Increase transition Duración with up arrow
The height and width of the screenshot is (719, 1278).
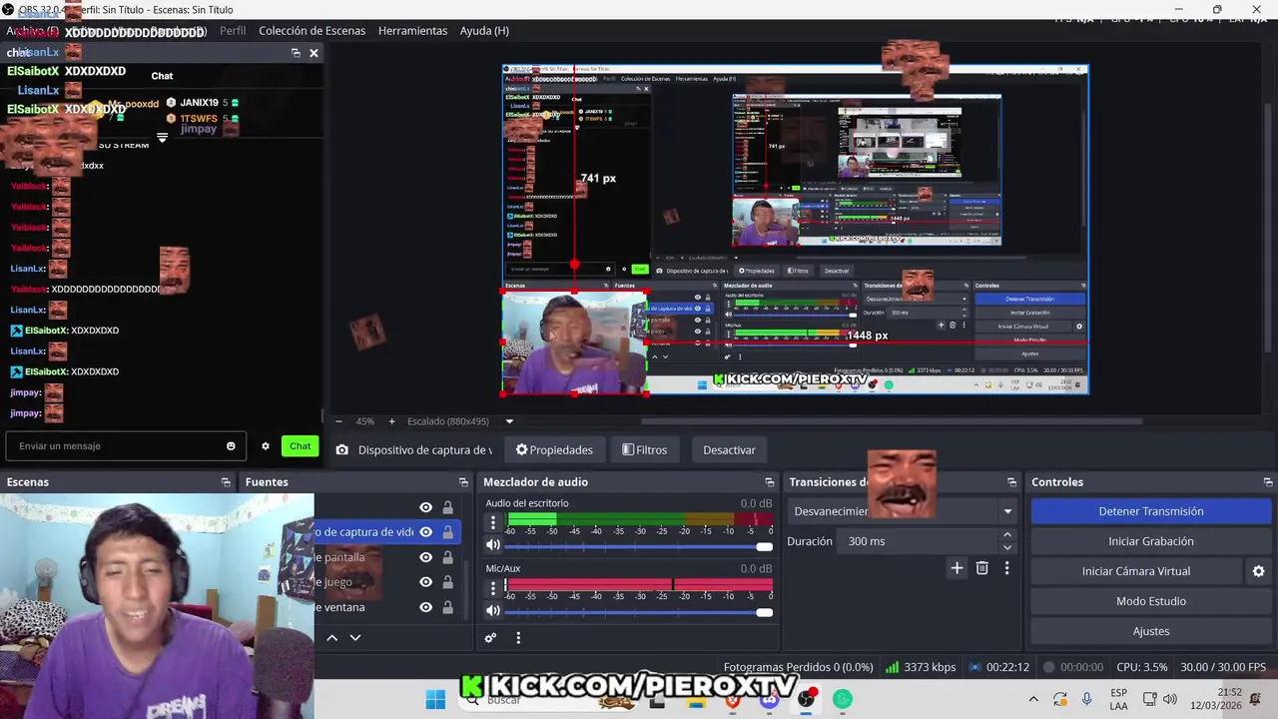point(1006,536)
